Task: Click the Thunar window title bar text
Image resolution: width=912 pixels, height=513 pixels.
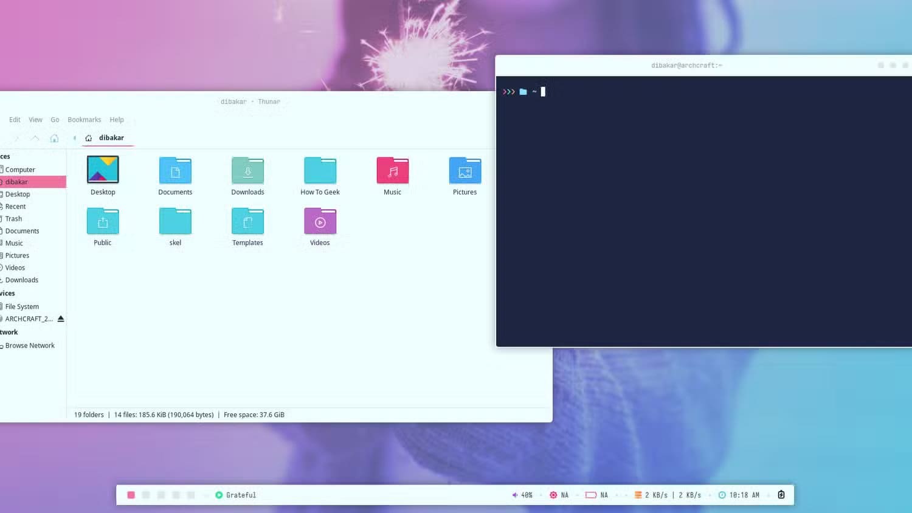Action: click(x=250, y=102)
